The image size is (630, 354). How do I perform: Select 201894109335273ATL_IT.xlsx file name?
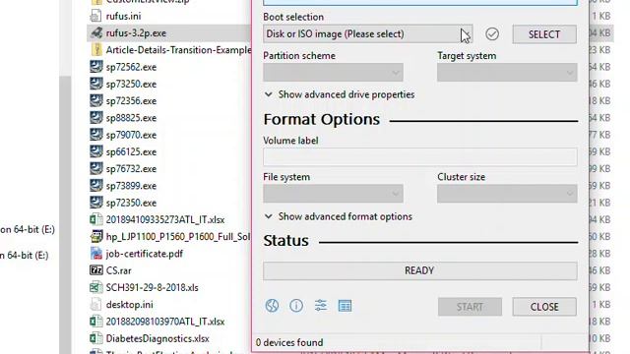(x=165, y=220)
